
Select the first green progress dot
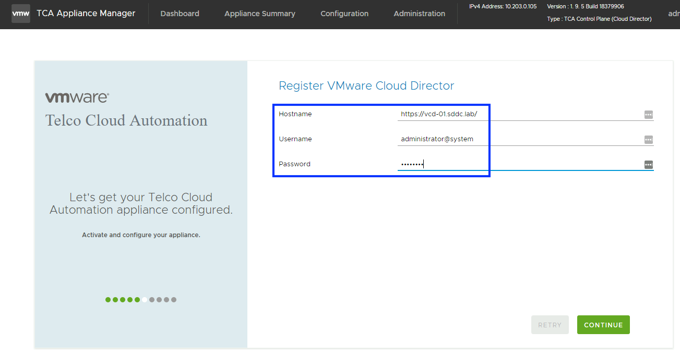coord(108,300)
